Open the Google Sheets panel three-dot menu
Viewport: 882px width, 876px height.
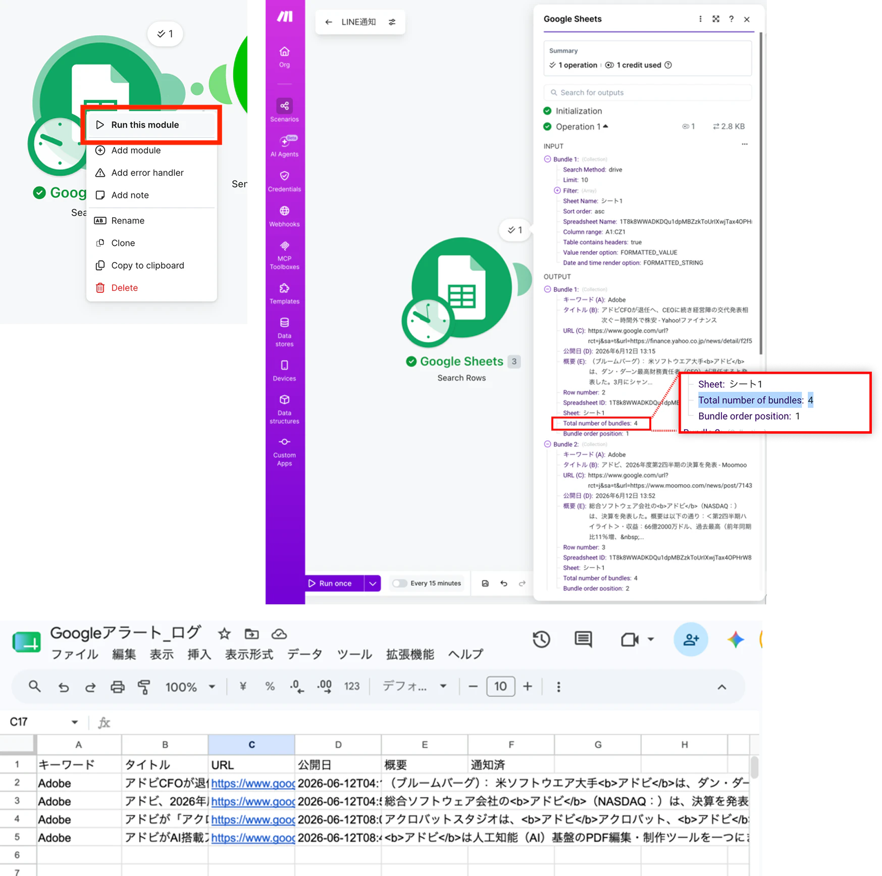pyautogui.click(x=700, y=19)
